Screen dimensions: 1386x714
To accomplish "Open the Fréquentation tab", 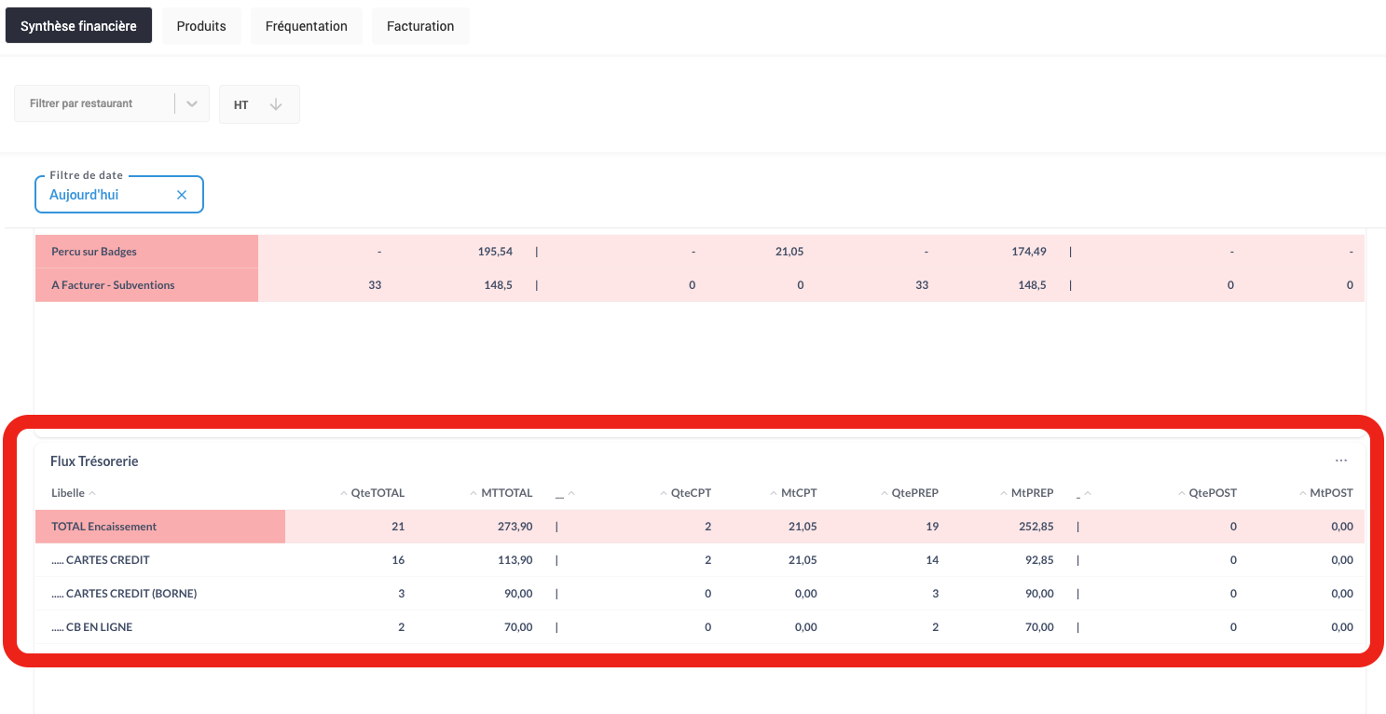I will click(x=306, y=26).
